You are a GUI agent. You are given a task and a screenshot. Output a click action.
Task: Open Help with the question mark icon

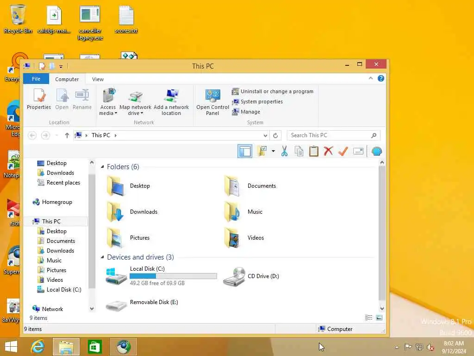[381, 78]
